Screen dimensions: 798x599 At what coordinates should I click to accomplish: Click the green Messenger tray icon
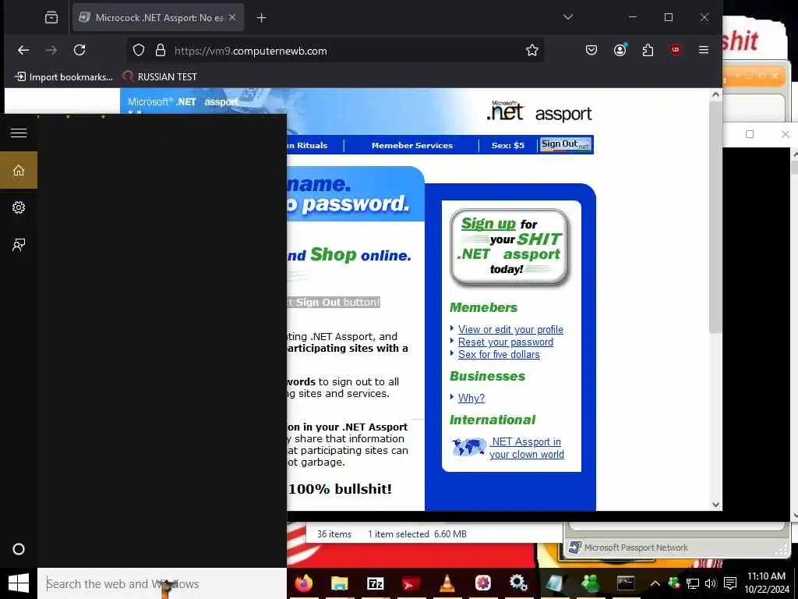674,583
